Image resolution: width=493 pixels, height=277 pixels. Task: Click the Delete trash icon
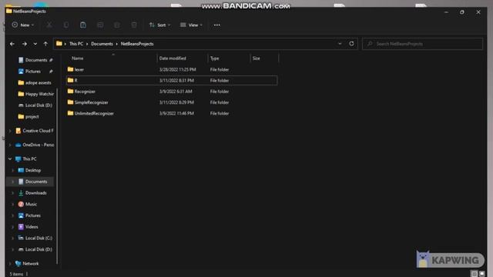[x=134, y=25]
